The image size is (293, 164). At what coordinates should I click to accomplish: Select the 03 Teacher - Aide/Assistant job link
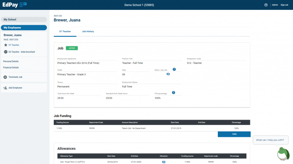(22, 52)
